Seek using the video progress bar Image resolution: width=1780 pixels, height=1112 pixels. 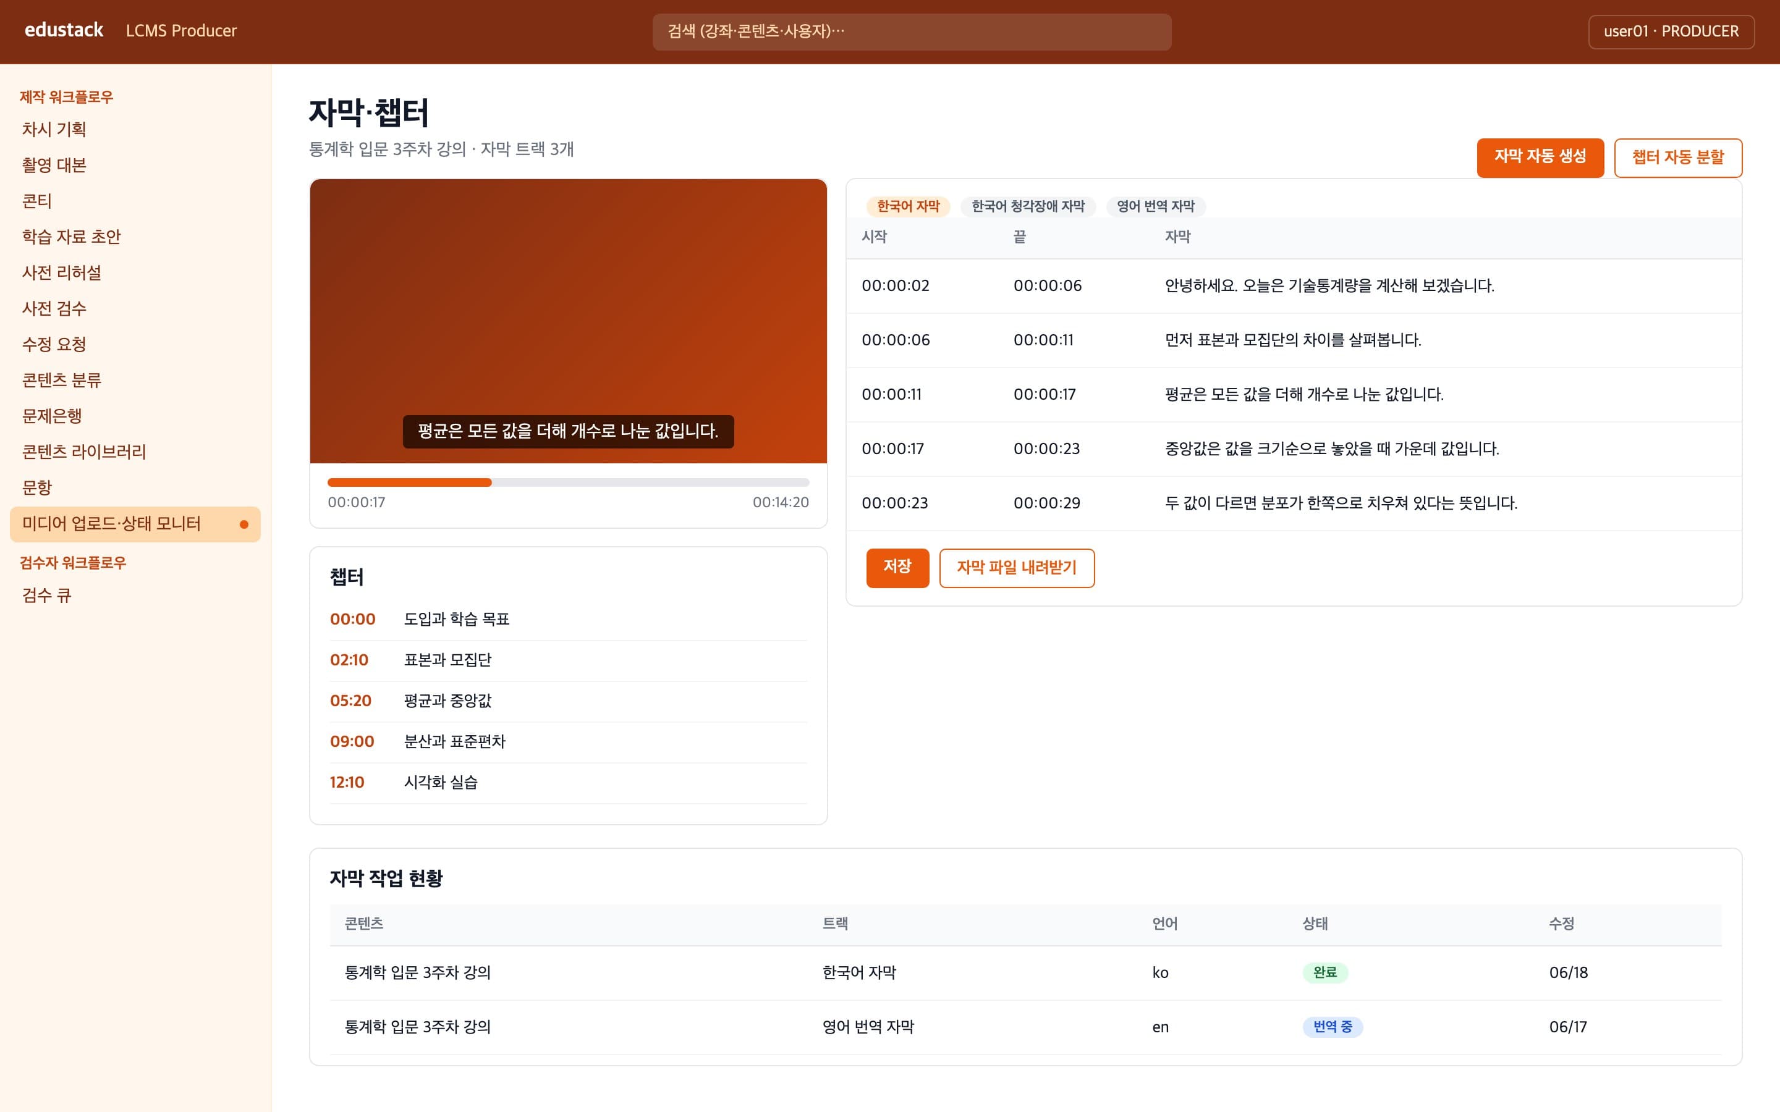coord(569,482)
